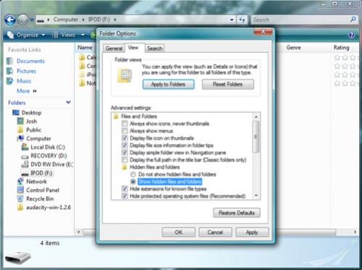Viewport: 362px width, 270px height.
Task: Click the Local Disk (C:) drive icon
Action: 25,147
